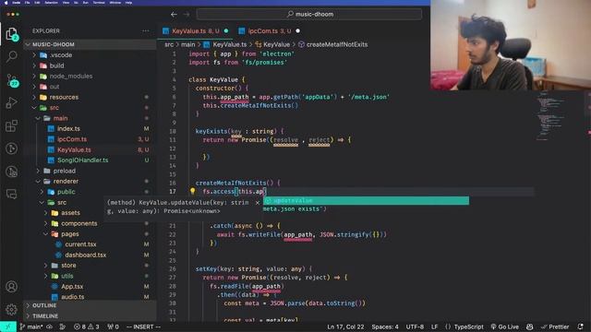Collapse the MUSIC-DHOOM root folder
Viewport: 591px width, 332px height.
click(90, 44)
